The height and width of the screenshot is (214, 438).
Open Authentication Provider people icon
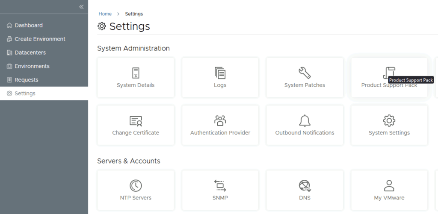pyautogui.click(x=220, y=120)
